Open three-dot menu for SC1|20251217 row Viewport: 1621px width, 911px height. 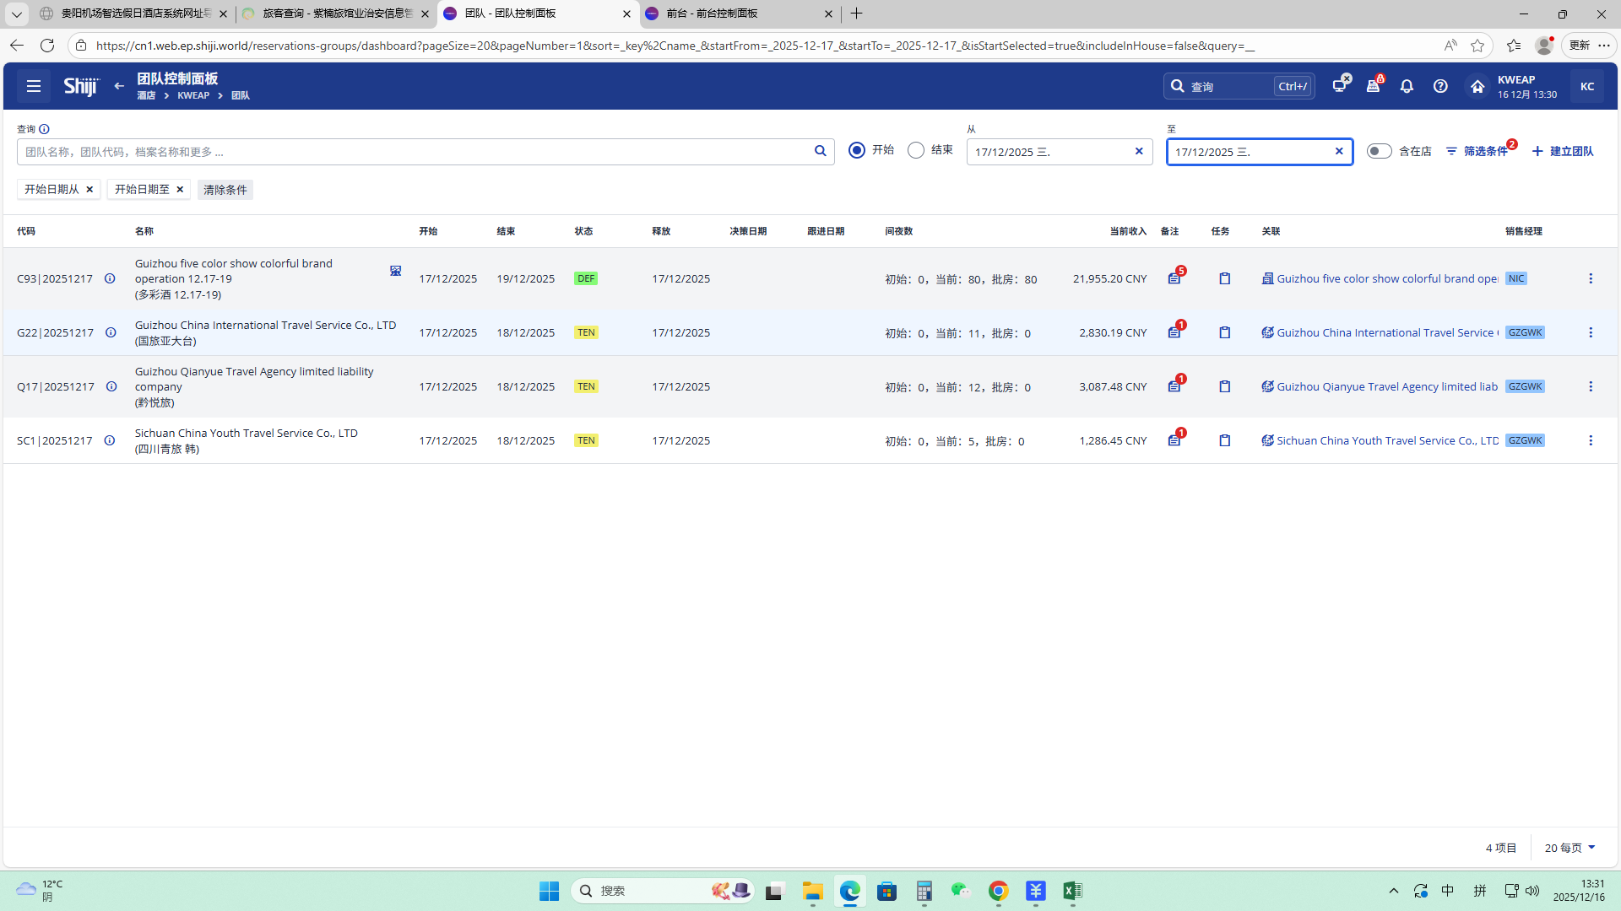pyautogui.click(x=1591, y=440)
